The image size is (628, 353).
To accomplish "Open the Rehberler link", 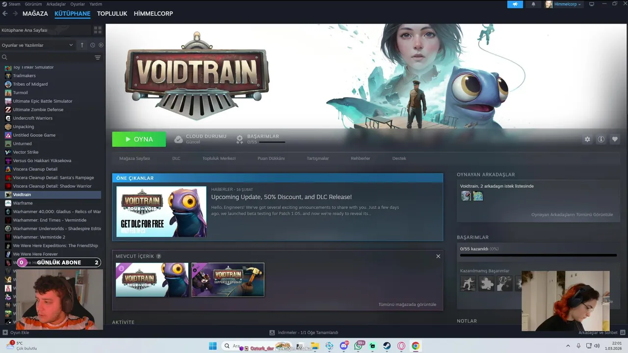I will click(360, 158).
